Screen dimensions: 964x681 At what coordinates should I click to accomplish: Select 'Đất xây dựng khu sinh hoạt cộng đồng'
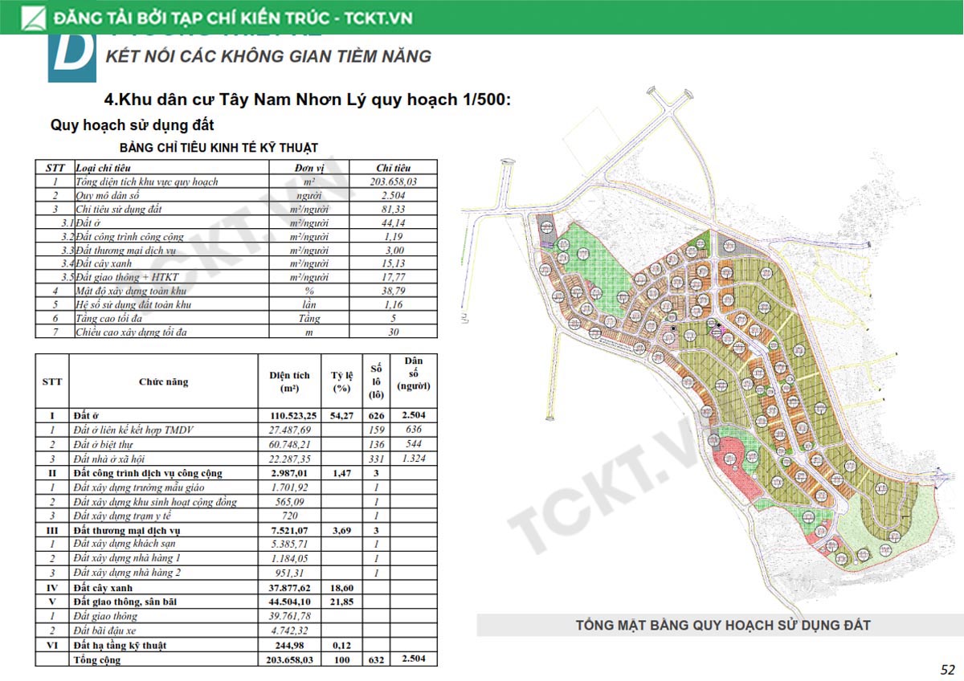(157, 502)
